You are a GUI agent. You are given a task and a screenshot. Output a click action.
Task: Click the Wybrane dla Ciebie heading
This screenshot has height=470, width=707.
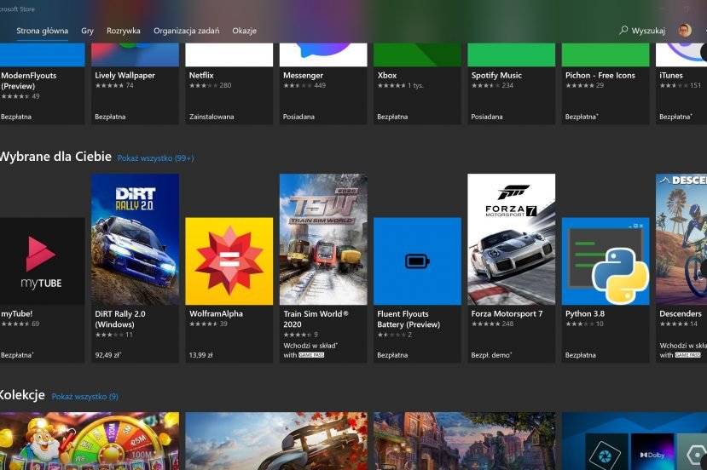pyautogui.click(x=55, y=156)
